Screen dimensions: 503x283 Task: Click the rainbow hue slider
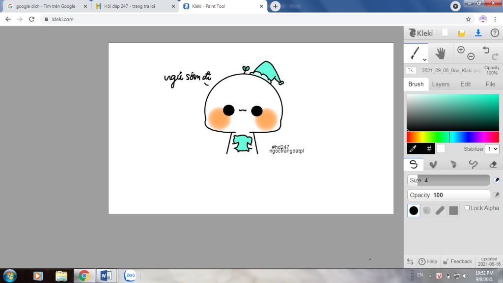tap(453, 137)
